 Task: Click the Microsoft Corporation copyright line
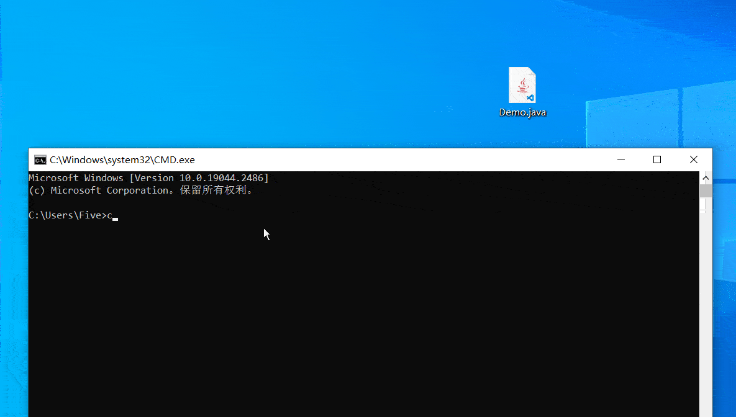point(141,190)
